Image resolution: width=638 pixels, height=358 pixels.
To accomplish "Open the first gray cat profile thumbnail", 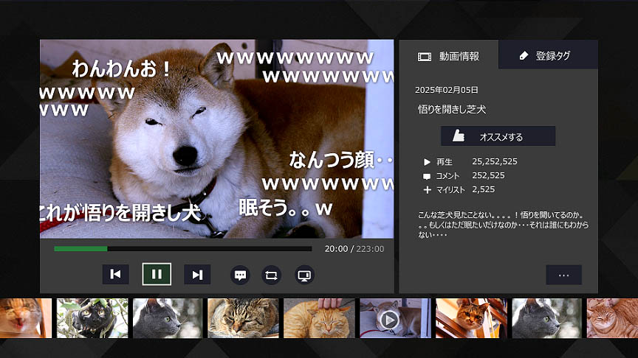I will tap(168, 318).
